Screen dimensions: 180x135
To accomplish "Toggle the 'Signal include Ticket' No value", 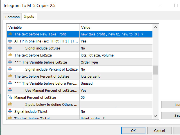I will pyautogui.click(x=115, y=111).
